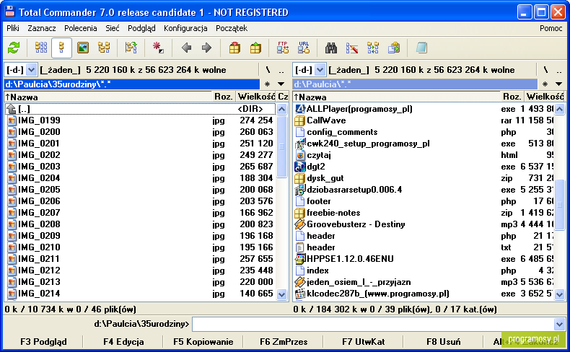
Task: Open the notepad toolbar icon
Action: (421, 48)
